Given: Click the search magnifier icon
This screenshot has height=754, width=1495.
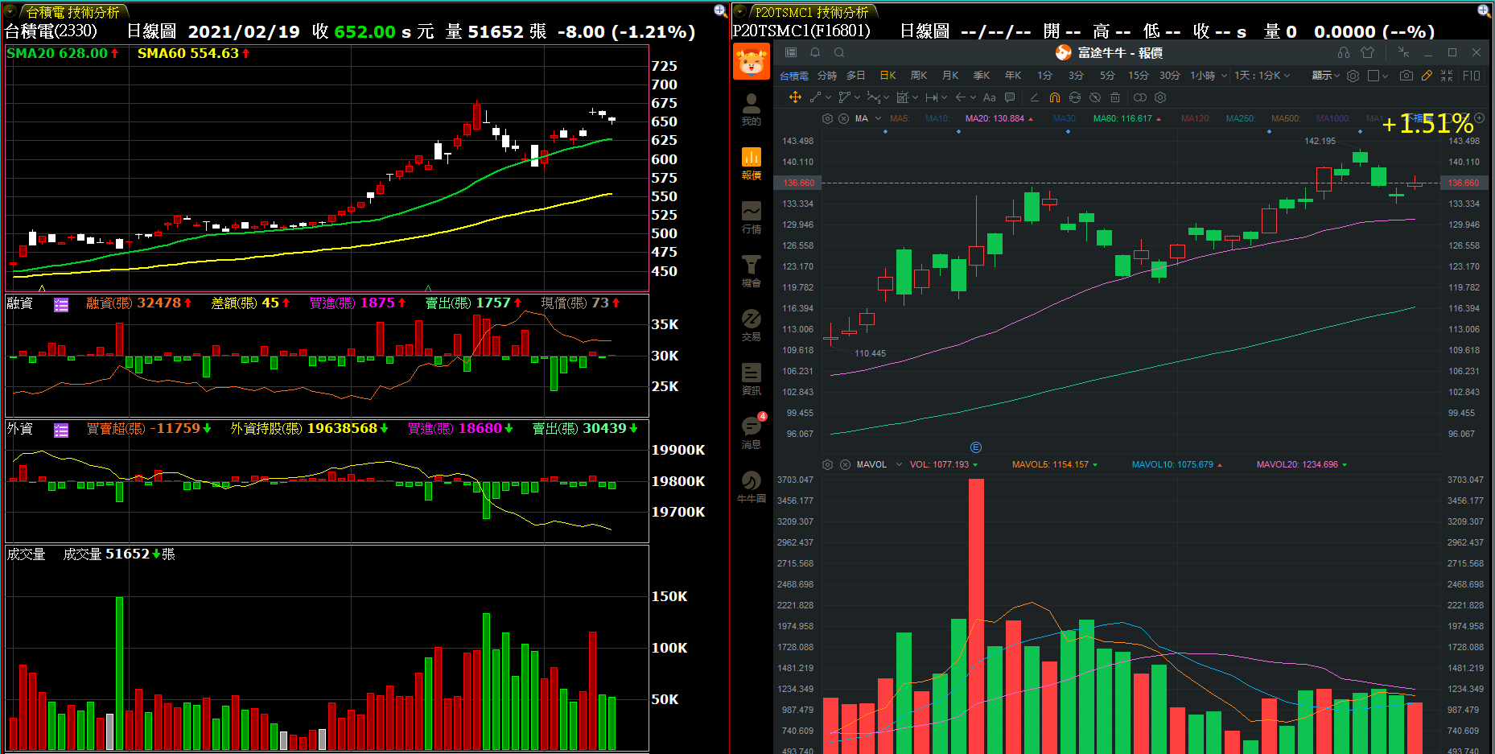Looking at the screenshot, I should 839,52.
